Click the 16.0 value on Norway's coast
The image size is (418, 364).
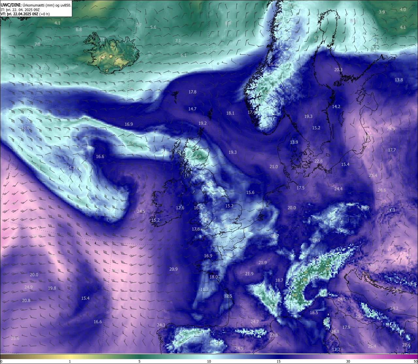273,64
